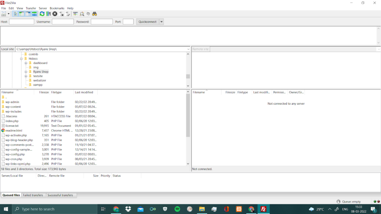Refresh the file and folder lists
The height and width of the screenshot is (214, 381).
42,14
